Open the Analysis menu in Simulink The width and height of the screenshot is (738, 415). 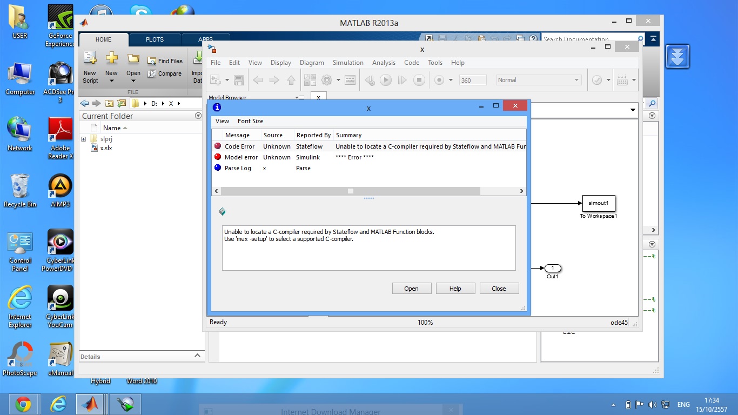pyautogui.click(x=384, y=63)
